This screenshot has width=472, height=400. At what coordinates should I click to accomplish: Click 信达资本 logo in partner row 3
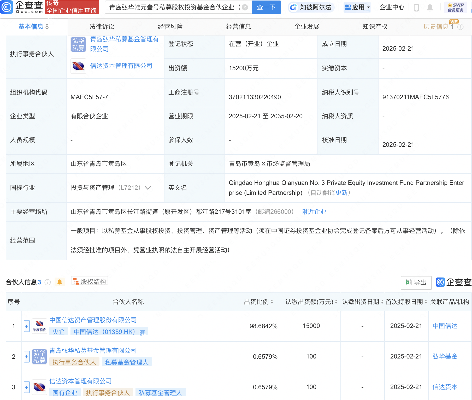(39, 387)
